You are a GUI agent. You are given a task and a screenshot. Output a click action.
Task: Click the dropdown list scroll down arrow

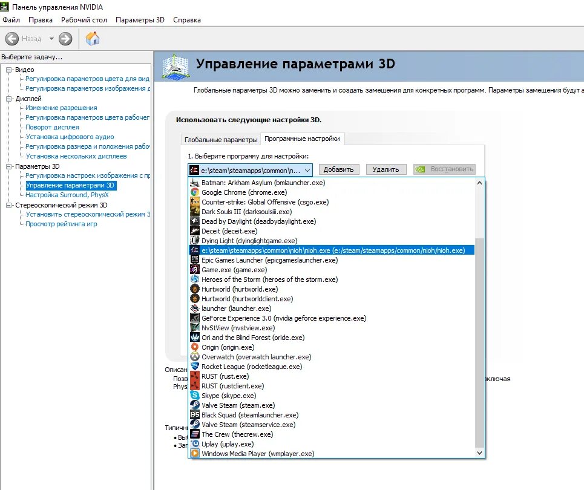(479, 453)
